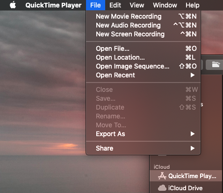
Task: Open the Window menu
Action: pos(165,5)
